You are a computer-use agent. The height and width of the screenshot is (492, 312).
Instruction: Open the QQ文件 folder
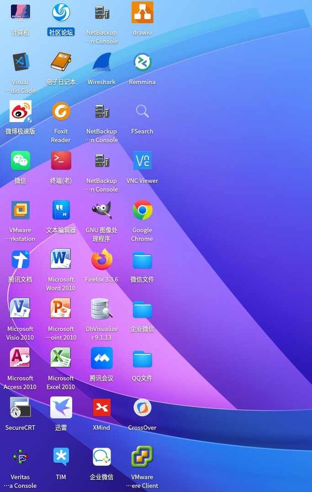point(143,358)
